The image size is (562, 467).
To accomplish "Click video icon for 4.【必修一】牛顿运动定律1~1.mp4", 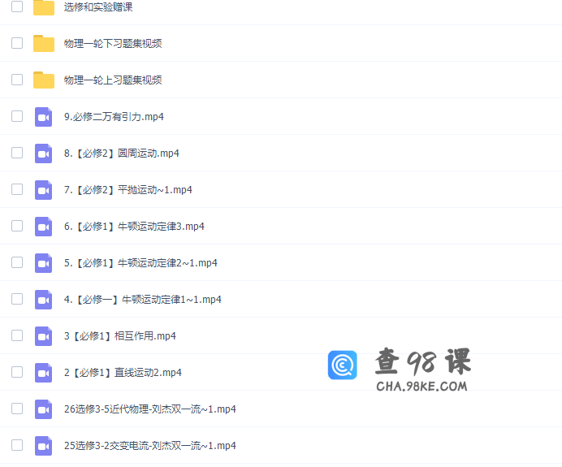I will (x=43, y=300).
